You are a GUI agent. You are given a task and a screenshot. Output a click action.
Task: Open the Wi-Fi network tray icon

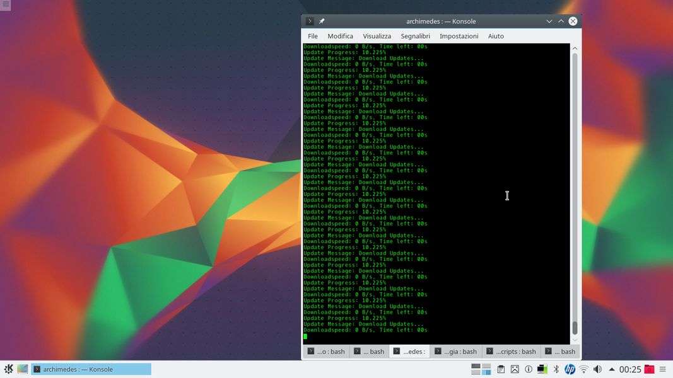[583, 369]
